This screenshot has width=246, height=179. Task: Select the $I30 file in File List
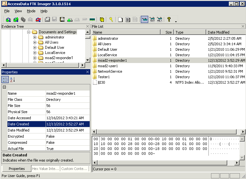101,82
